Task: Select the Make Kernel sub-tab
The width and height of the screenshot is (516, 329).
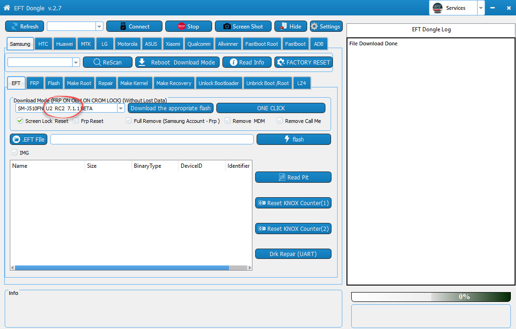Action: [134, 83]
